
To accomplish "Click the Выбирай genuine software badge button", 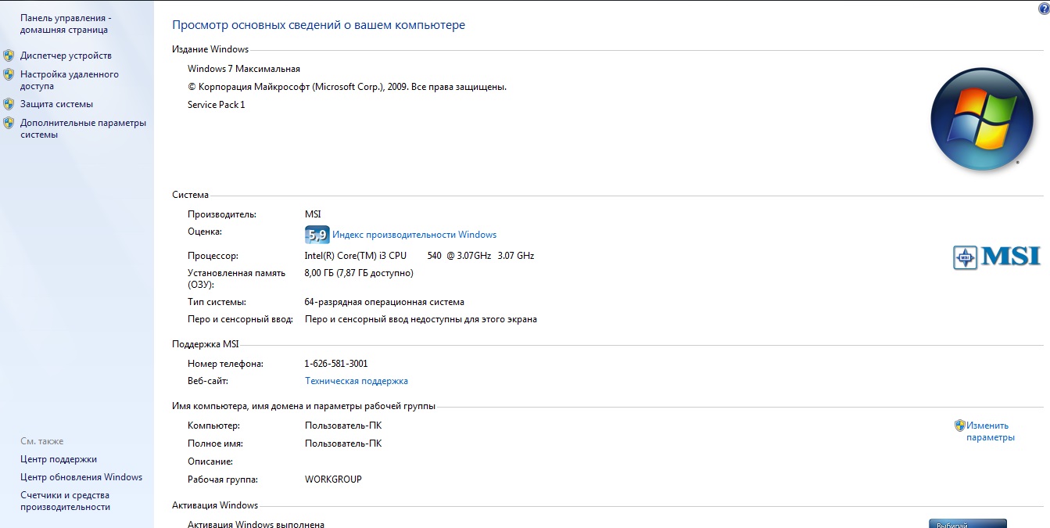I will click(x=967, y=523).
